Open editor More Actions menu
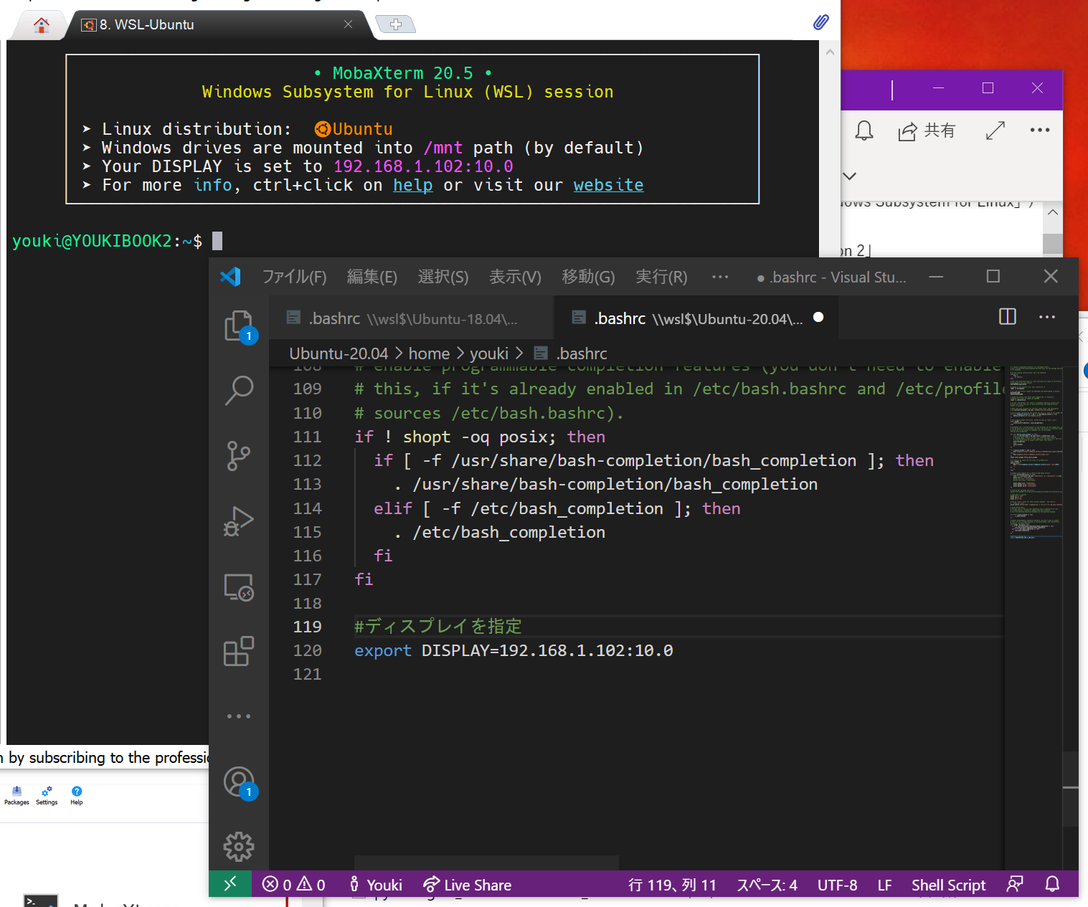This screenshot has height=907, width=1088. tap(1047, 317)
